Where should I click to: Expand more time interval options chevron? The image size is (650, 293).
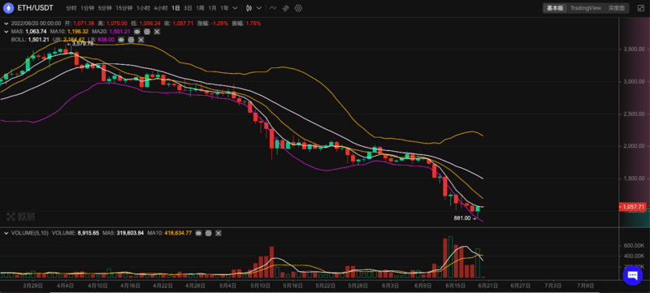[x=236, y=8]
